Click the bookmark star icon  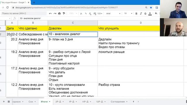pos(151,8)
